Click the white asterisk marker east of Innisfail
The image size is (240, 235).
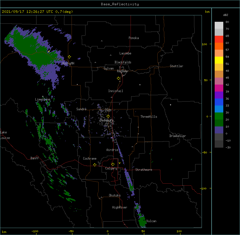[140, 85]
